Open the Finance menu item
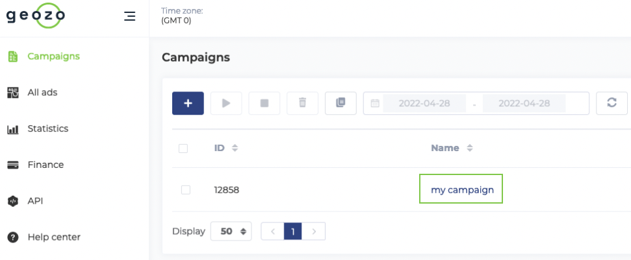Image resolution: width=631 pixels, height=260 pixels. coord(45,165)
